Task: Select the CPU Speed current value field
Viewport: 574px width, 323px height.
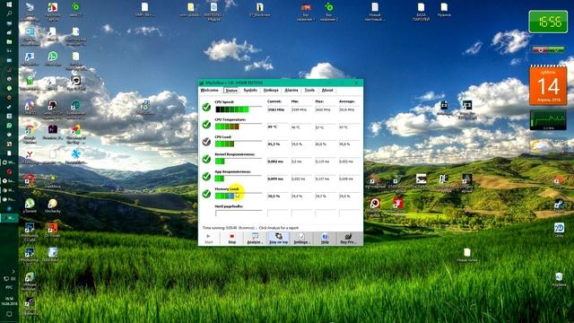Action: [x=277, y=109]
